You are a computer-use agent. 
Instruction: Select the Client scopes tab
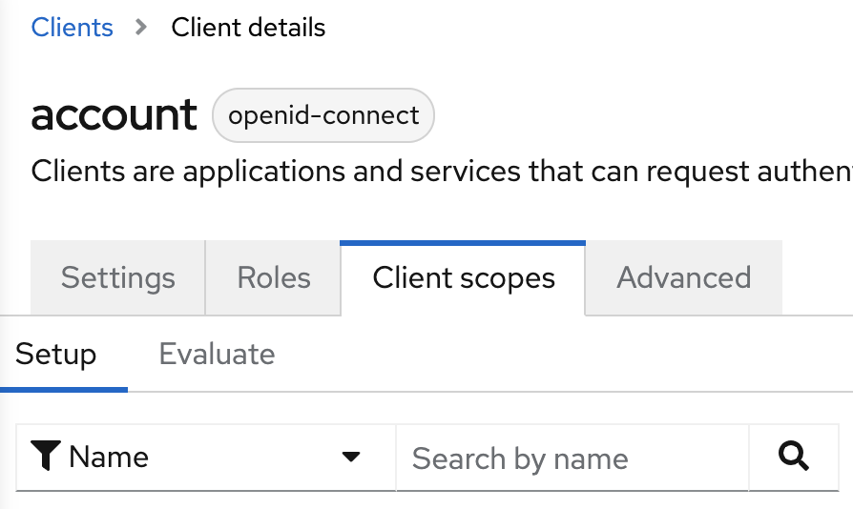coord(463,277)
